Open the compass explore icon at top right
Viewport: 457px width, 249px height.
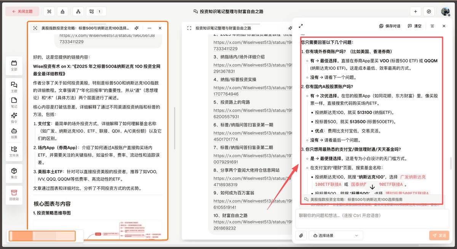point(429,11)
